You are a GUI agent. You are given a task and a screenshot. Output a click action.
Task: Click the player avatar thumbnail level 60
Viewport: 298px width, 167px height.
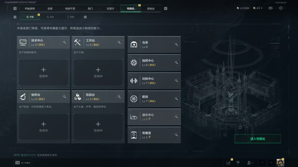click(280, 162)
